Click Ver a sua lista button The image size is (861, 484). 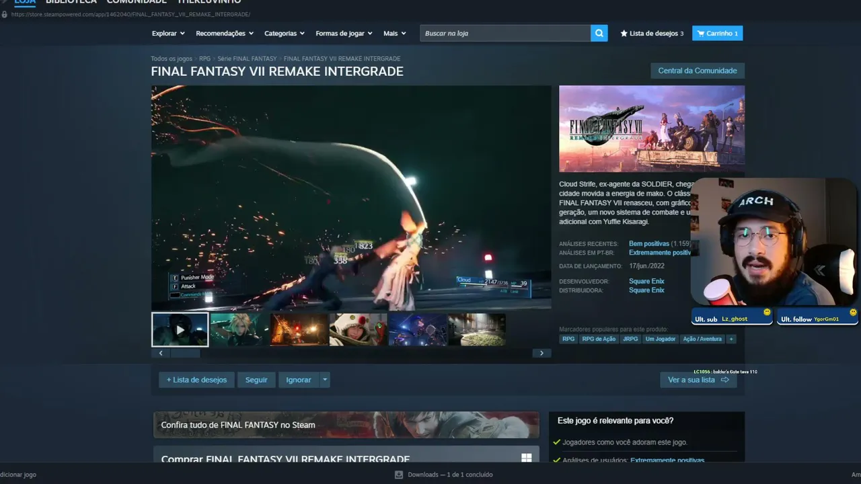coord(698,380)
